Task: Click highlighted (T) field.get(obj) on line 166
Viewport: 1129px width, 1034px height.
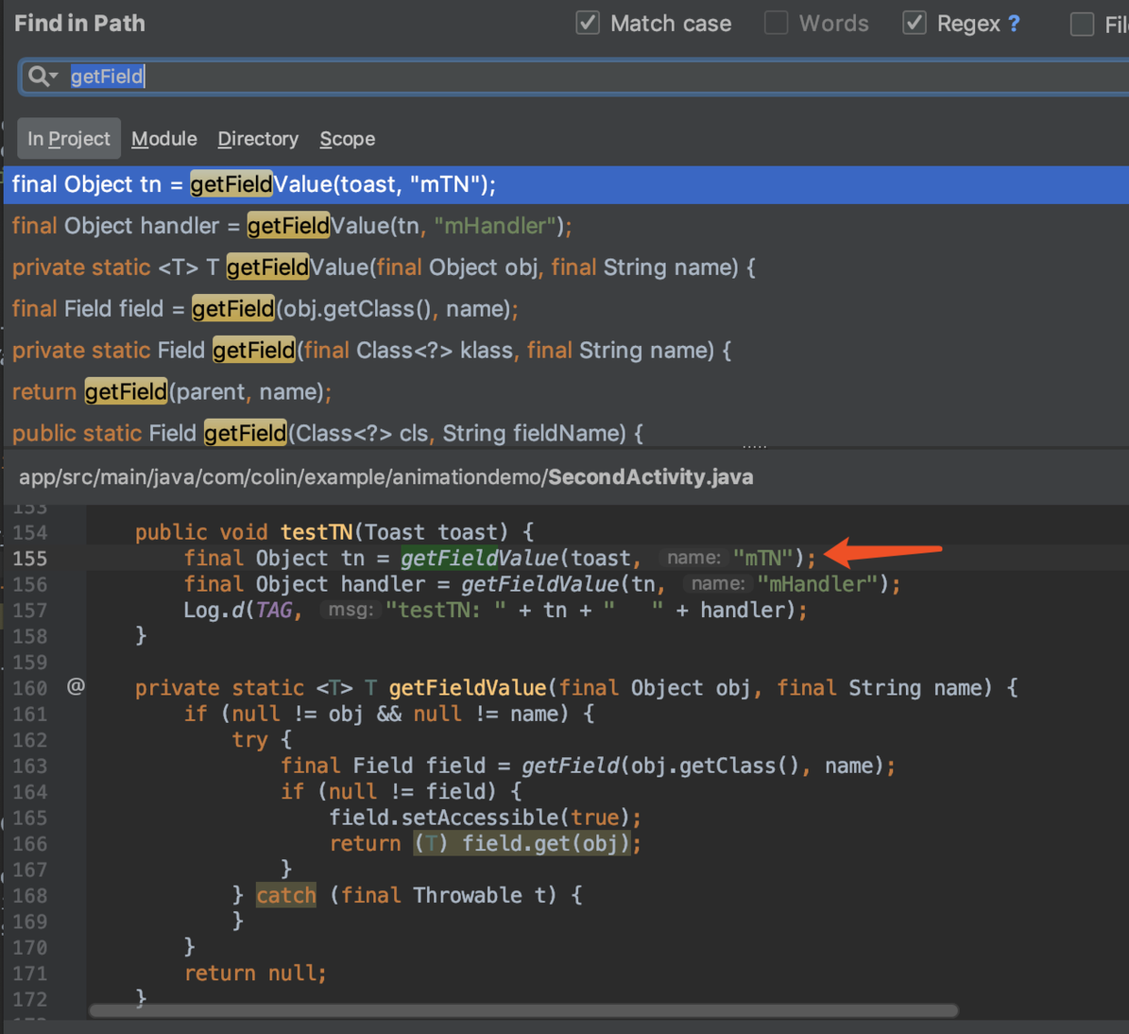Action: (x=522, y=843)
